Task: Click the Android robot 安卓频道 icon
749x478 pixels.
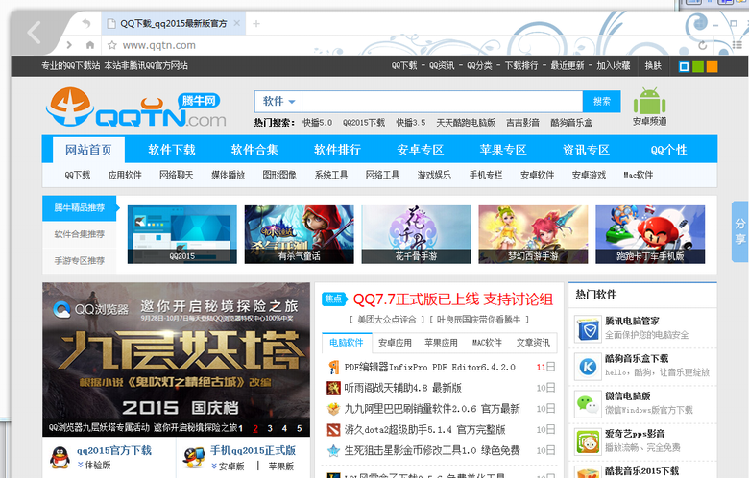Action: point(649,101)
